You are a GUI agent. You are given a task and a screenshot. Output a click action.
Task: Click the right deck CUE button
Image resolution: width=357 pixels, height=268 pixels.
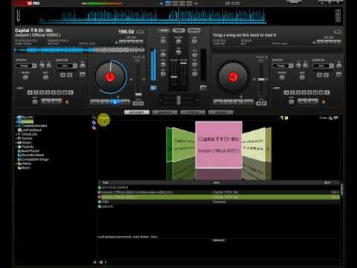pyautogui.click(x=218, y=102)
